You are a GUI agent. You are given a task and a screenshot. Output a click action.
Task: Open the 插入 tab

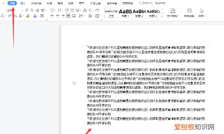click(x=23, y=3)
